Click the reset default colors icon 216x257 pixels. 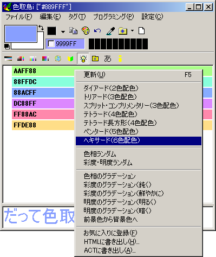point(7,47)
